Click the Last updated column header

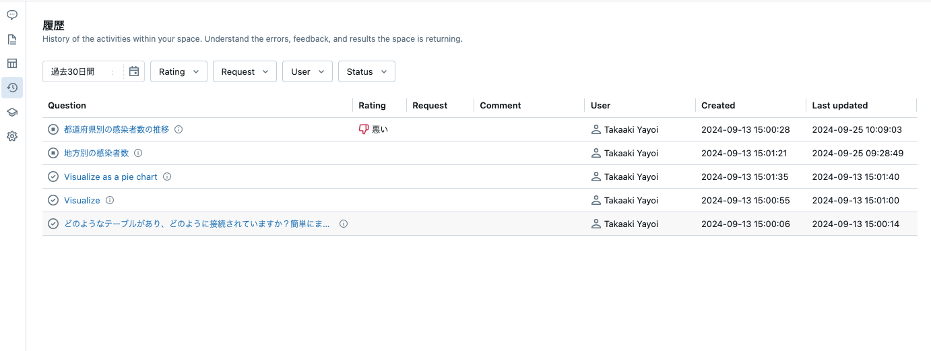(840, 105)
